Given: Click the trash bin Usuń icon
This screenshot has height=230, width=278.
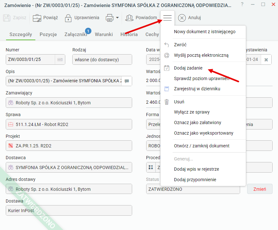Looking at the screenshot, I should pyautogui.click(x=167, y=102).
